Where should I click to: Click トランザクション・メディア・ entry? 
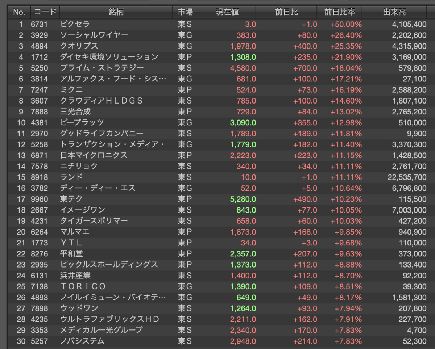click(112, 144)
